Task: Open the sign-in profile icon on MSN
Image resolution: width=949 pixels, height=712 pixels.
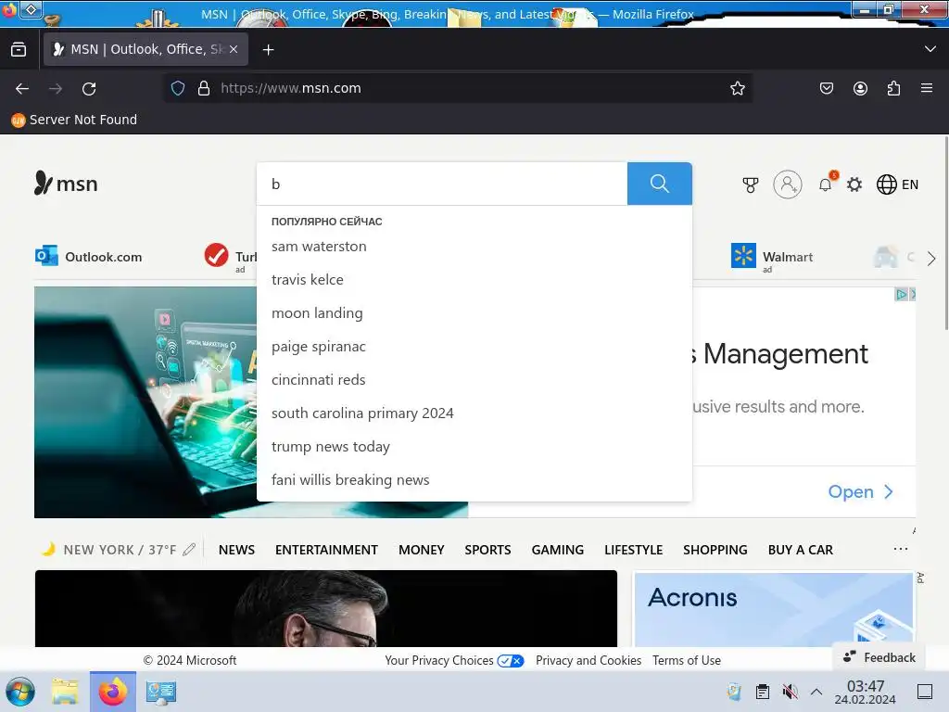Action: (788, 184)
